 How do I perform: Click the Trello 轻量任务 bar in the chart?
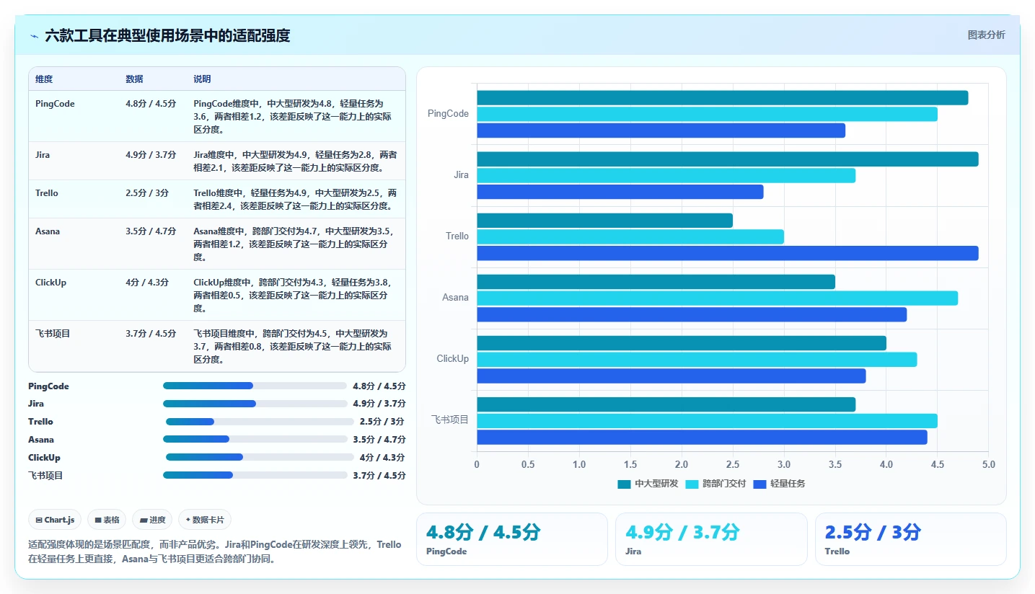pyautogui.click(x=727, y=253)
